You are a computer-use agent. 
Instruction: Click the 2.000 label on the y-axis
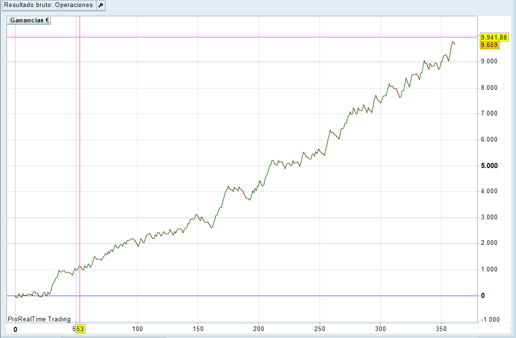point(489,243)
